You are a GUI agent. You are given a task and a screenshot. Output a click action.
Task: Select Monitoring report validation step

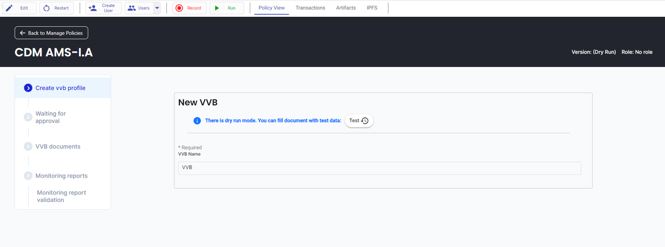61,196
